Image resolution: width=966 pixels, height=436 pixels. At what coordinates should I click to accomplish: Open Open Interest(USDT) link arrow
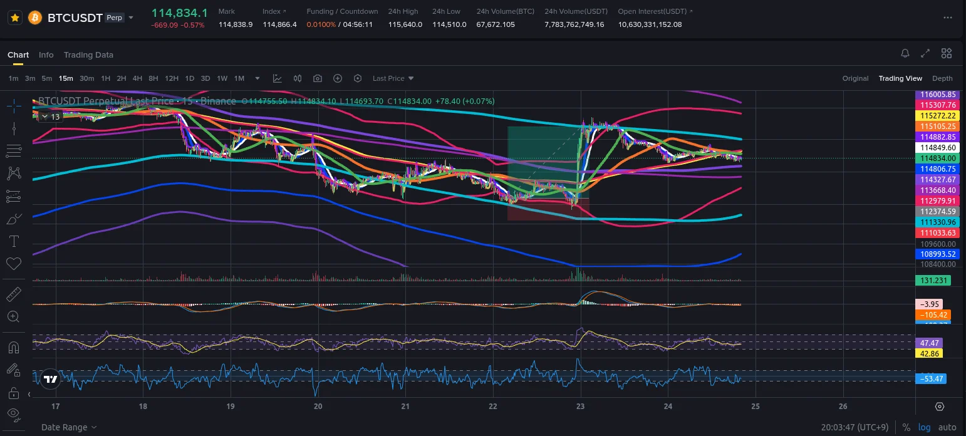691,11
